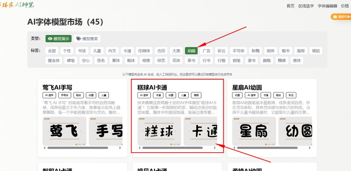Open 价格 in the top navigation
Viewport: 351px width, 171px height.
pos(345,6)
